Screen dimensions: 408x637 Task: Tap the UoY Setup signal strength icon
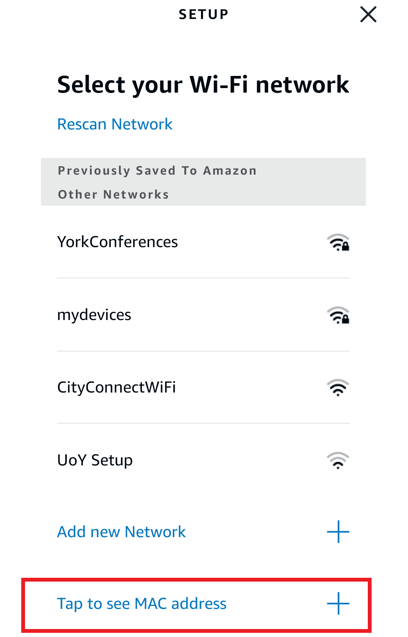338,460
